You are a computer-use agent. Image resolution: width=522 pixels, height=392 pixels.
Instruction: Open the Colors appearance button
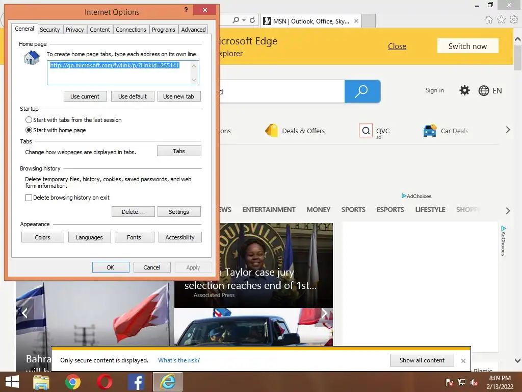43,237
